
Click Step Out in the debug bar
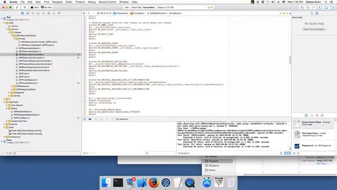point(112,119)
